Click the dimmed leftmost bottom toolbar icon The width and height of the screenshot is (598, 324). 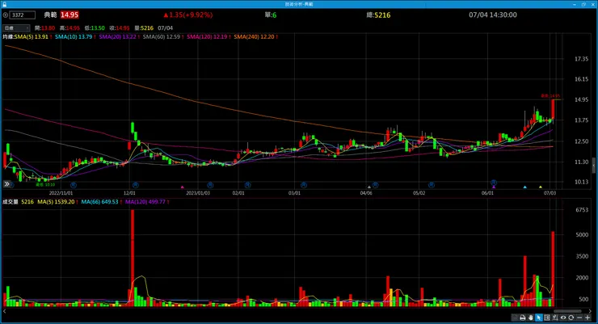coord(515,318)
